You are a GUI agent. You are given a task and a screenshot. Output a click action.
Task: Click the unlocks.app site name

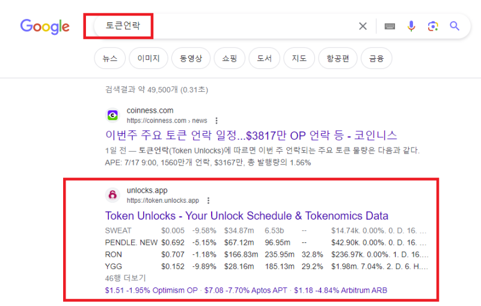(x=147, y=190)
